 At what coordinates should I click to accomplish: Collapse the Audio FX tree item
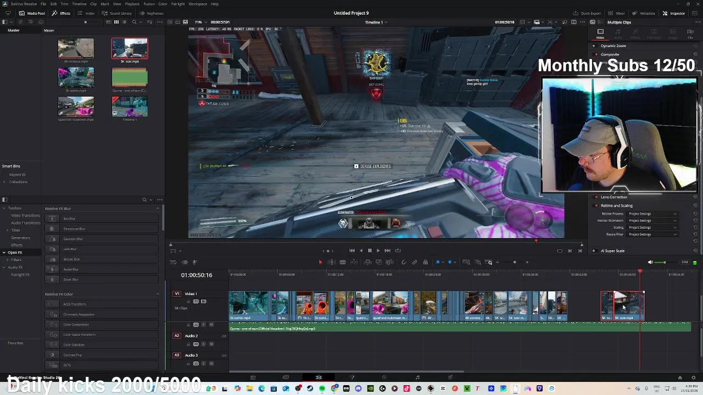coord(4,268)
